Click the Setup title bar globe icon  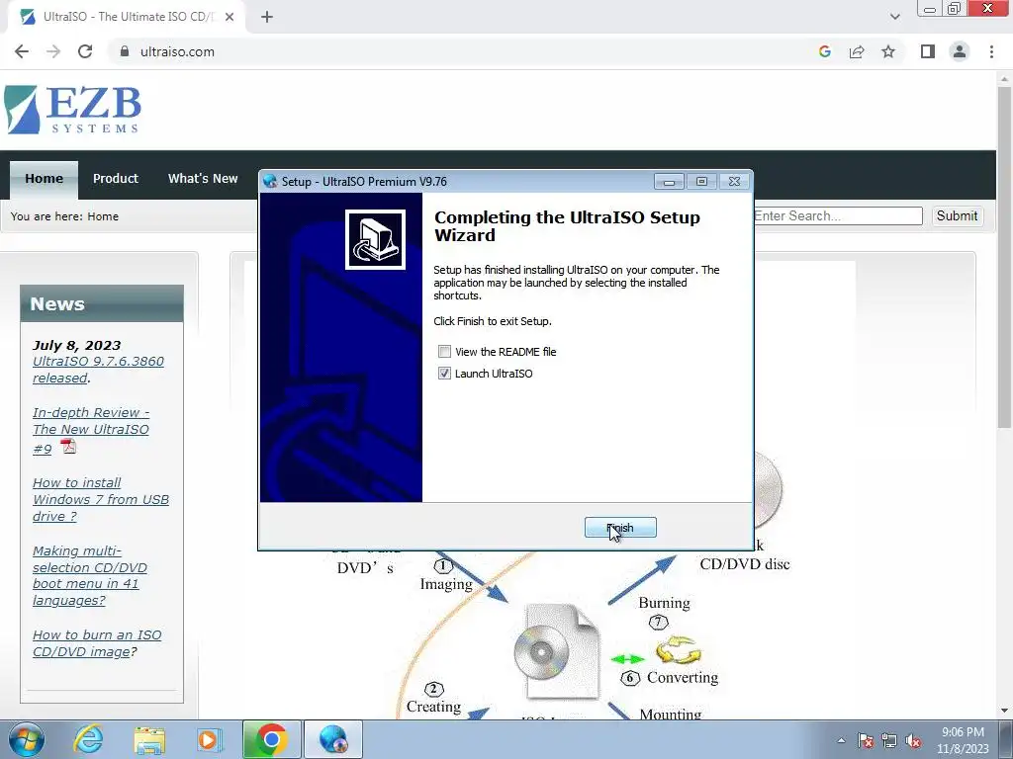click(x=270, y=182)
